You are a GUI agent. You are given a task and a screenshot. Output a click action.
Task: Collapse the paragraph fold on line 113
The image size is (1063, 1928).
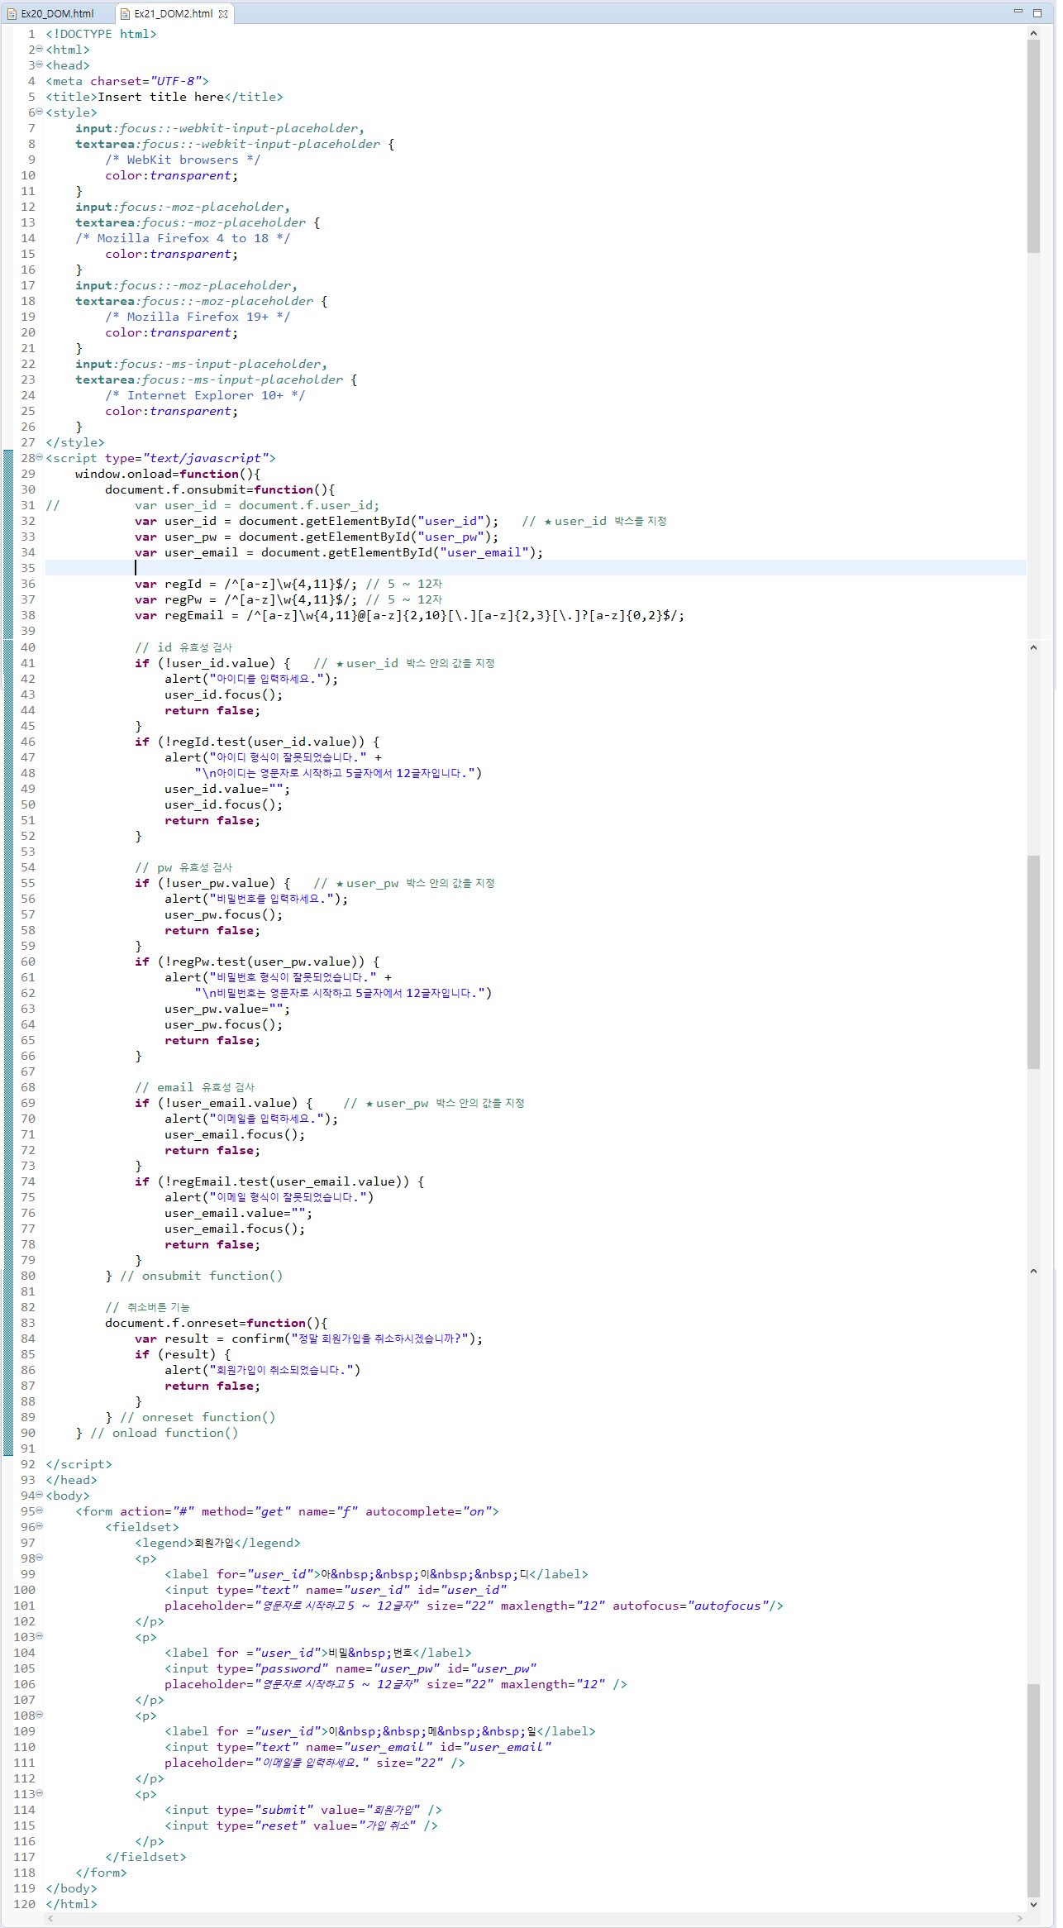40,1793
